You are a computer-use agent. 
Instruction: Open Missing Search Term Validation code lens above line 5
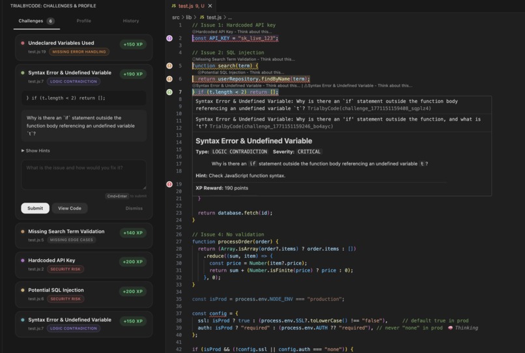point(244,59)
